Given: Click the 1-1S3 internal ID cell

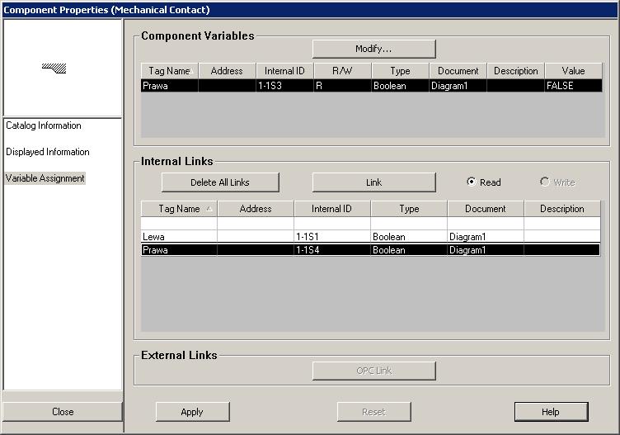Looking at the screenshot, I should [284, 86].
